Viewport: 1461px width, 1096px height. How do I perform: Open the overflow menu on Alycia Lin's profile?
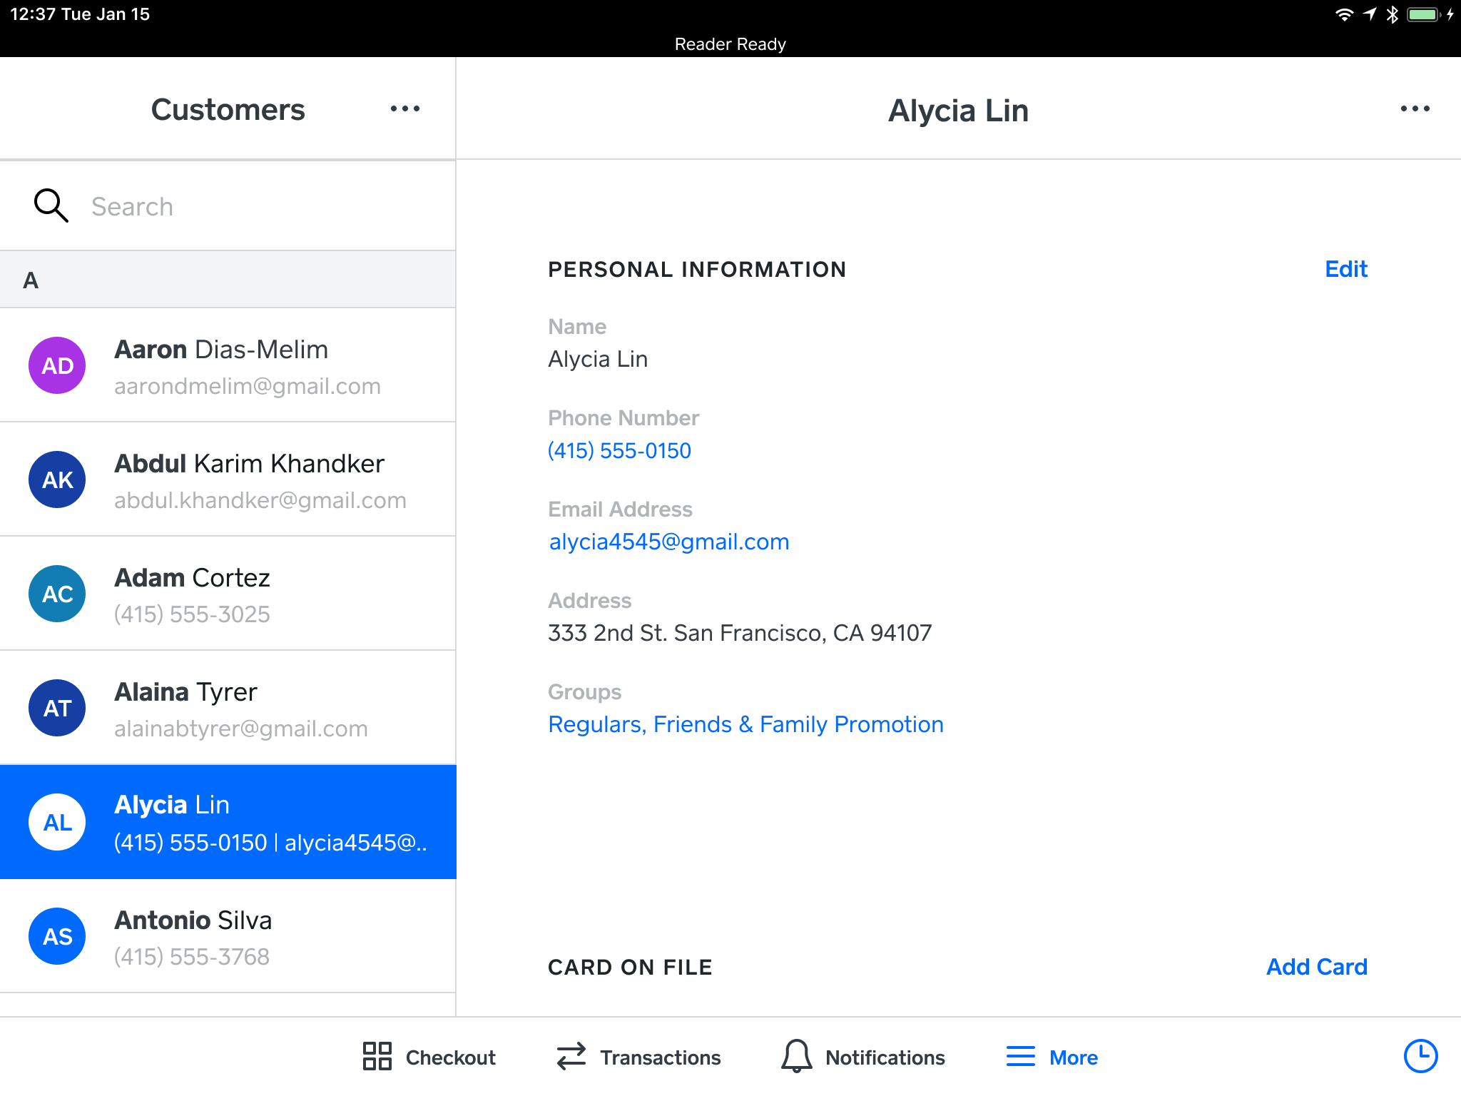[1415, 108]
